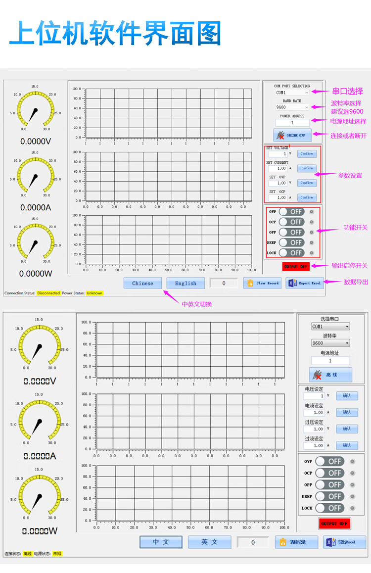This screenshot has width=371, height=573.
Task: Open the COM PORT SELECTION dropdown
Action: (292, 93)
